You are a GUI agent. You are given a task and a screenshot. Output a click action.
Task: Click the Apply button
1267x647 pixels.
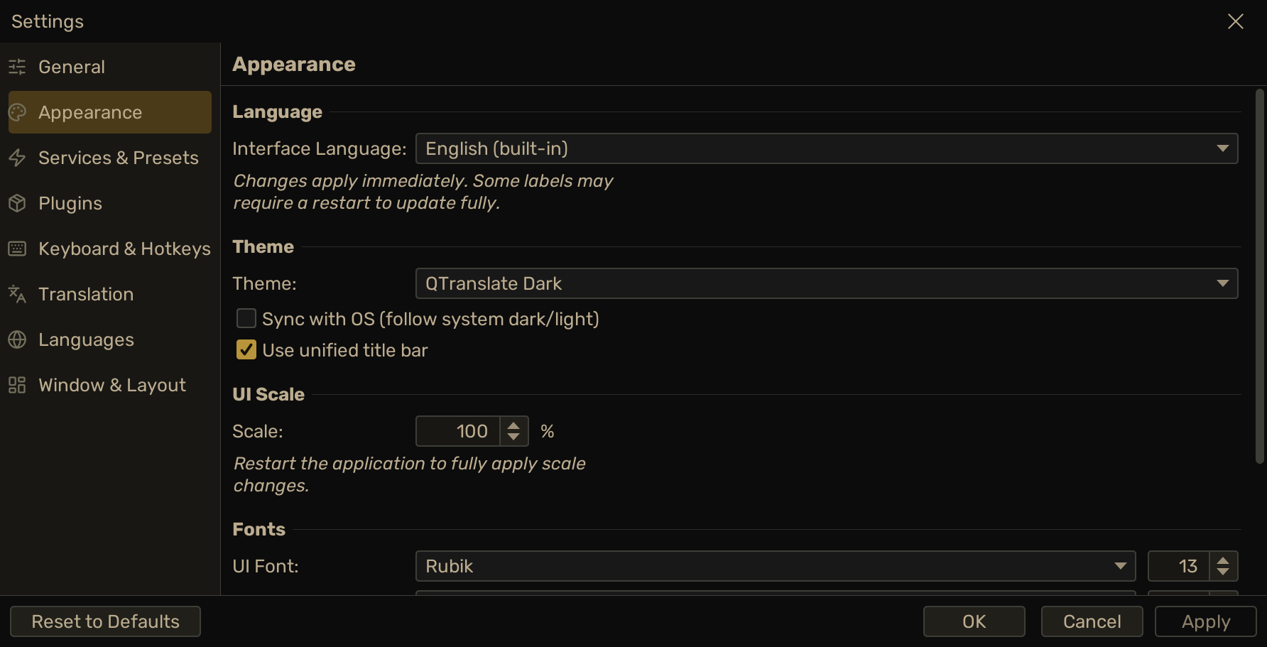pyautogui.click(x=1206, y=621)
